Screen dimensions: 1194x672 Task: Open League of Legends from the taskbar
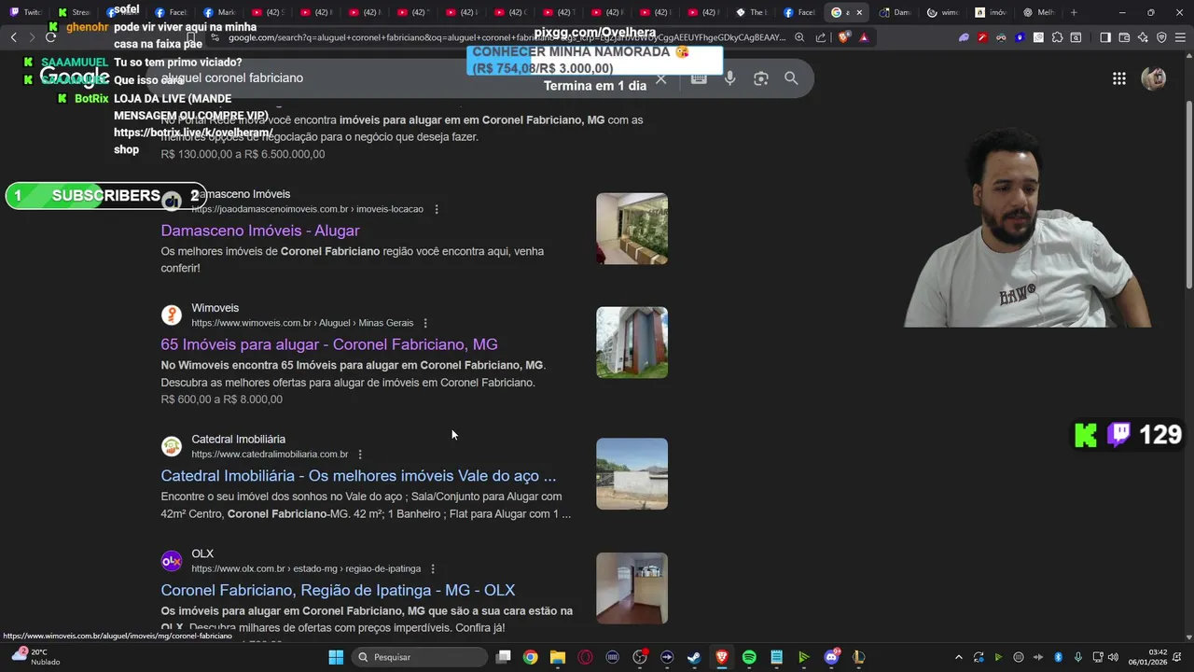tap(858, 657)
